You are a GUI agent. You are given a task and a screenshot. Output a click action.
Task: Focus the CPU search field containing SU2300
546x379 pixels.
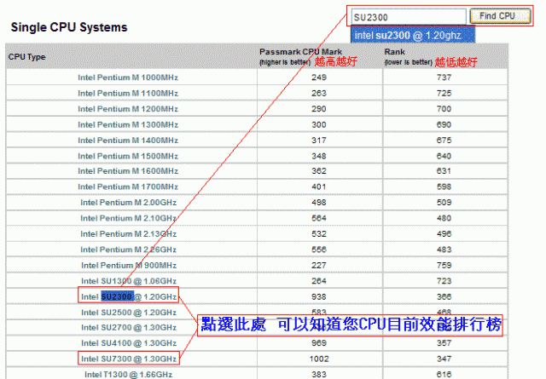408,17
